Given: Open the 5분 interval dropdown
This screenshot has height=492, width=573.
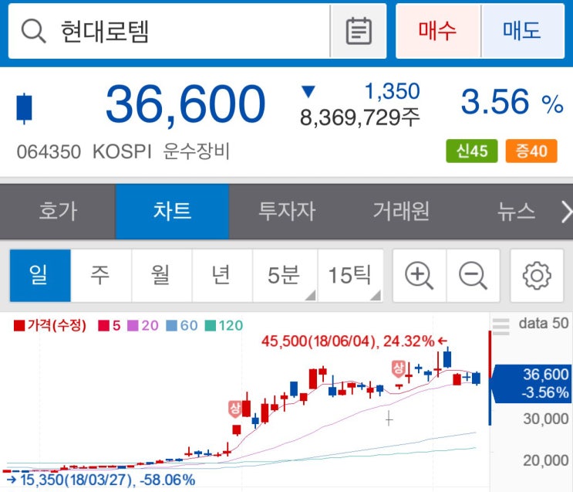Looking at the screenshot, I should click(285, 276).
